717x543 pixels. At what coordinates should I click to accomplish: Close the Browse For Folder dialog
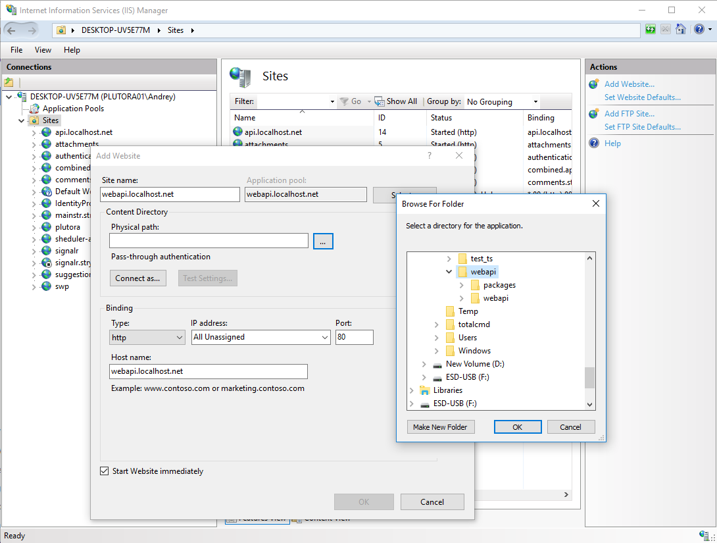pyautogui.click(x=596, y=203)
